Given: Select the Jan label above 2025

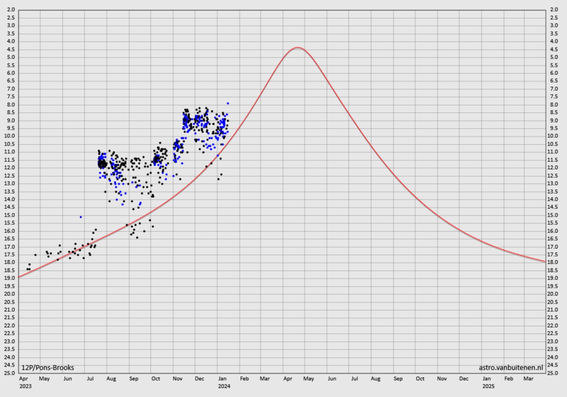Looking at the screenshot, I should click(x=487, y=379).
